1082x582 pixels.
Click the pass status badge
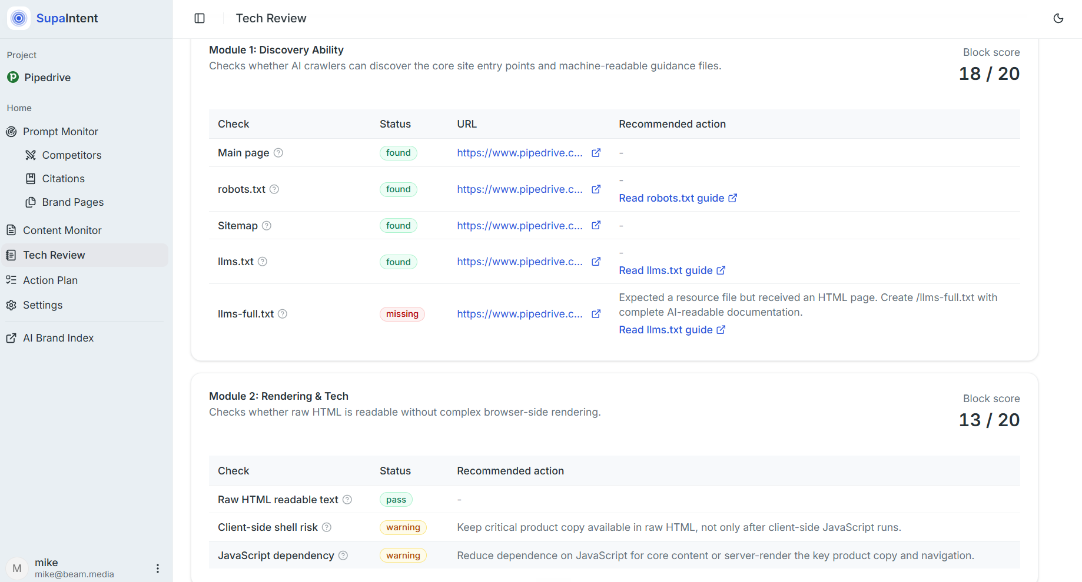(x=396, y=500)
